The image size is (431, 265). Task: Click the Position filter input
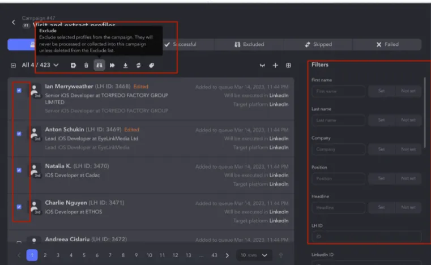[338, 178]
